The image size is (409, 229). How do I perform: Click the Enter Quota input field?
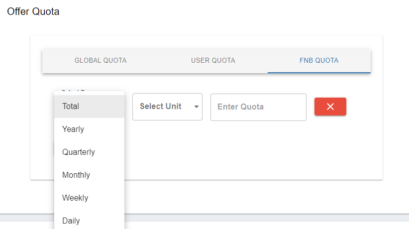click(258, 107)
